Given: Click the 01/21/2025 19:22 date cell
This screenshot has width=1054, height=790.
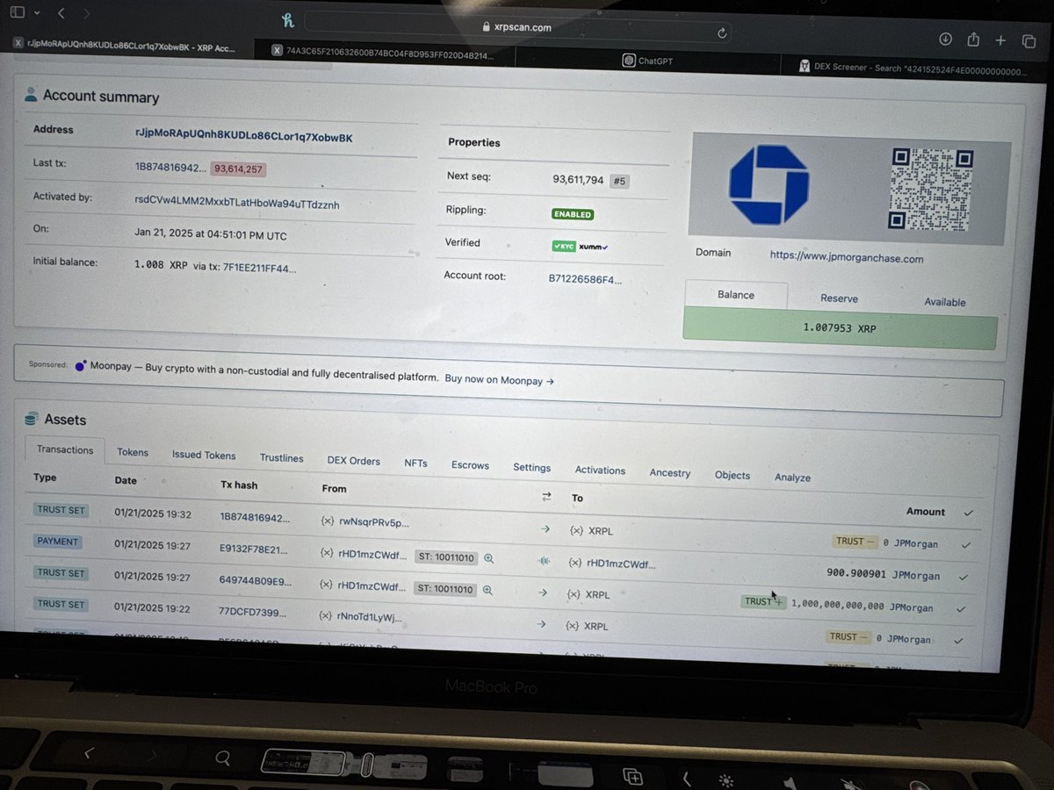Looking at the screenshot, I should click(153, 609).
